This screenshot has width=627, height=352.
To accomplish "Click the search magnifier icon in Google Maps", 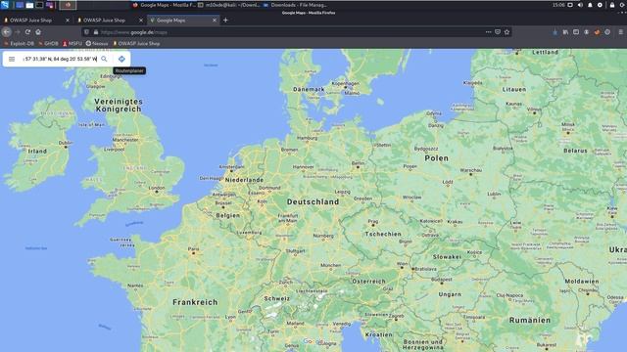I will pos(104,59).
